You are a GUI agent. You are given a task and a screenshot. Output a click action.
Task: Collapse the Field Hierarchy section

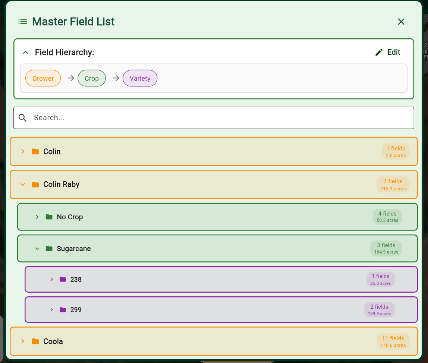(25, 52)
